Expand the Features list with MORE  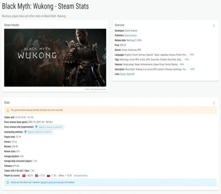point(182,64)
